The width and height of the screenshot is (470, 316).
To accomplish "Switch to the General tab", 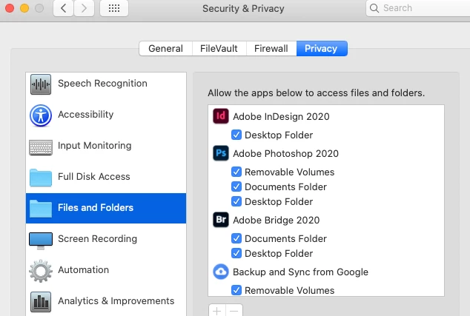I will pos(166,49).
